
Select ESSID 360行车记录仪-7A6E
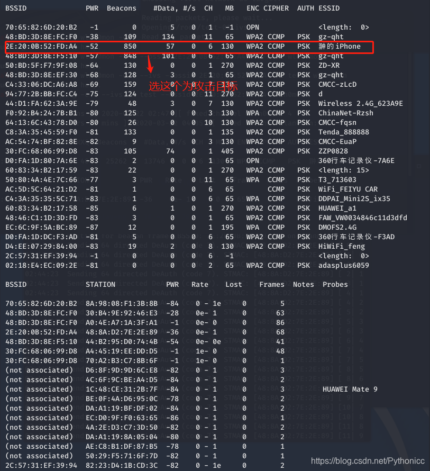click(356, 161)
